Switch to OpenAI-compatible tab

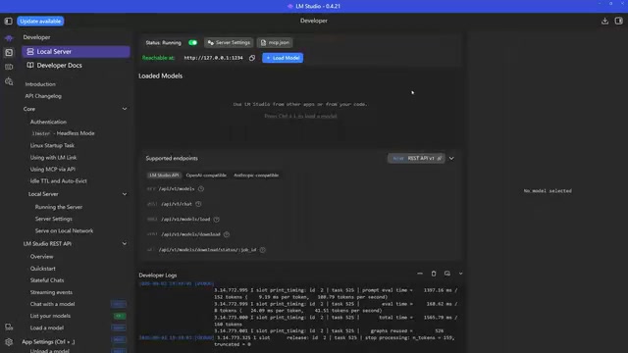pos(206,176)
